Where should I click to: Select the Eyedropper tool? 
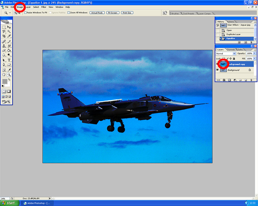coord(9,70)
